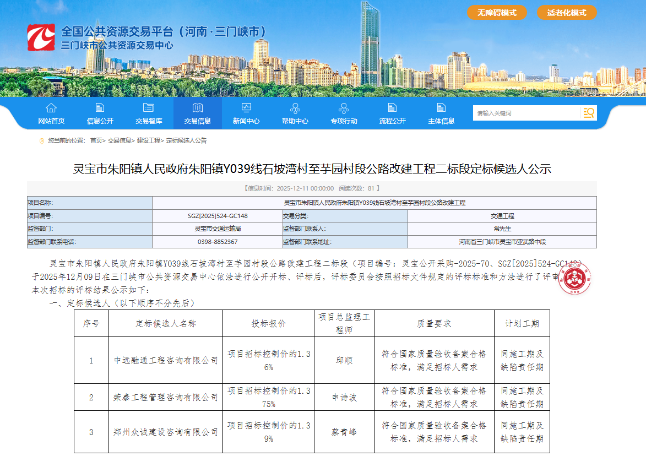The image size is (646, 456).
Task: Open 交易信息 breadcrumb link
Action: pos(119,141)
